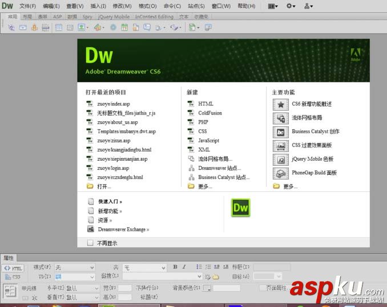
Task: Create a new PHP document
Action: (x=203, y=122)
